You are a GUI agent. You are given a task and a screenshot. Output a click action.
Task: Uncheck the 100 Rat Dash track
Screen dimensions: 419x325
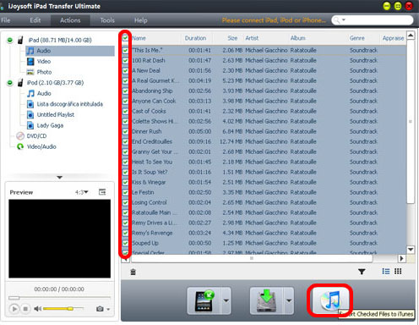coord(126,61)
